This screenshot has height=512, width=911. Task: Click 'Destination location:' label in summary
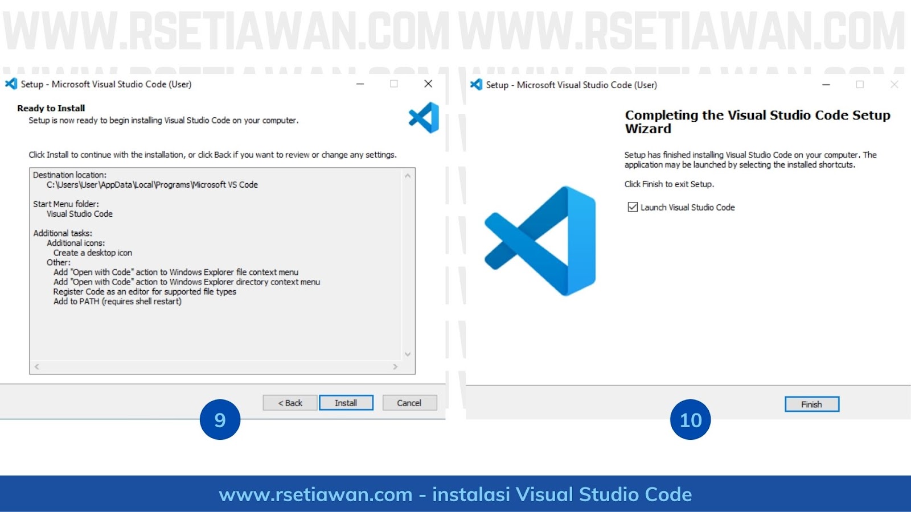pyautogui.click(x=69, y=175)
